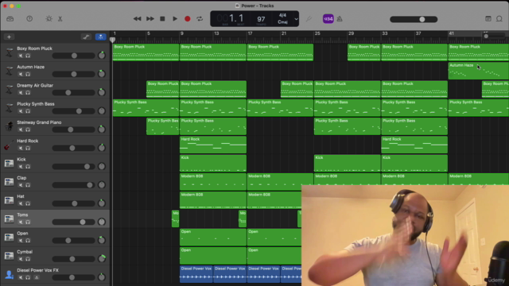Screen dimensions: 509x286
Task: Toggle the Catch Playhead button
Action: (101, 37)
